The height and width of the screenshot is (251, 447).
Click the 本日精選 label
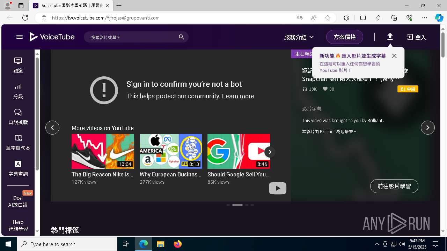(x=303, y=54)
